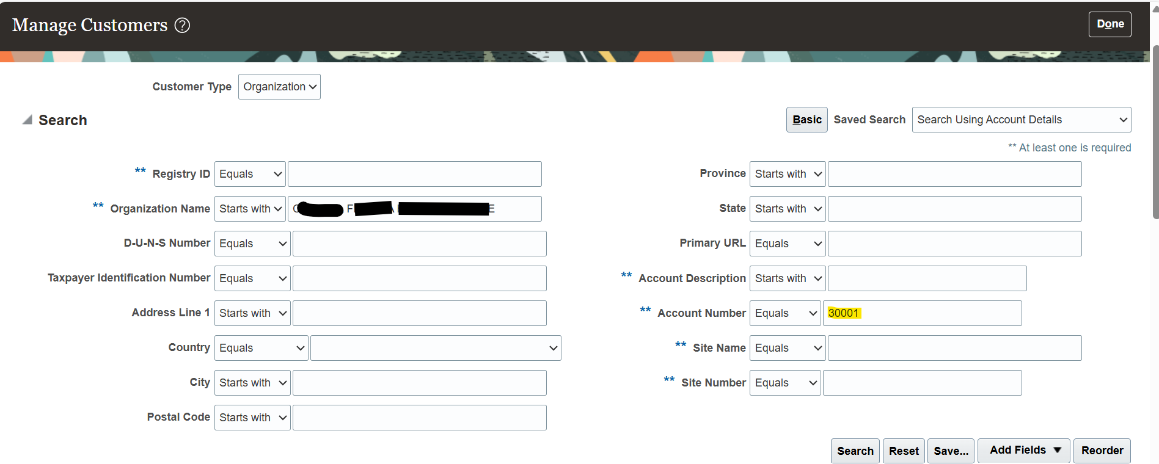Click the Site Number input field

[922, 383]
